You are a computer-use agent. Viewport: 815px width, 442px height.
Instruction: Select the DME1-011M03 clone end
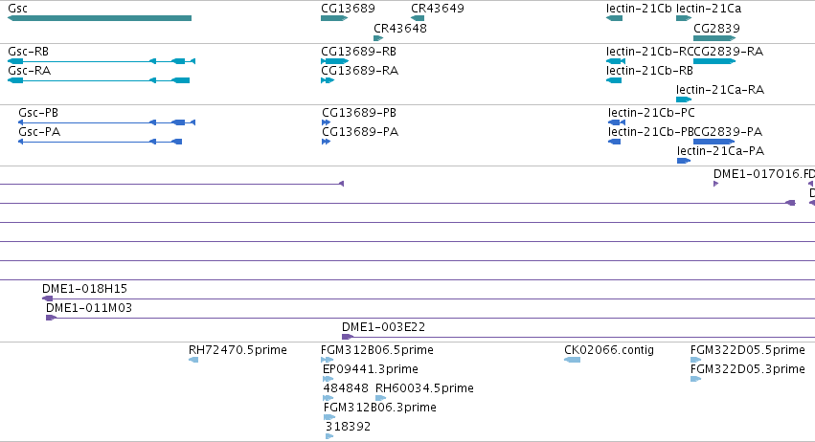pos(51,318)
